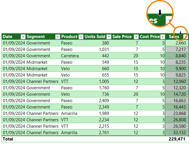Select sales cell 7,217
189x144 pixels.
point(177,49)
